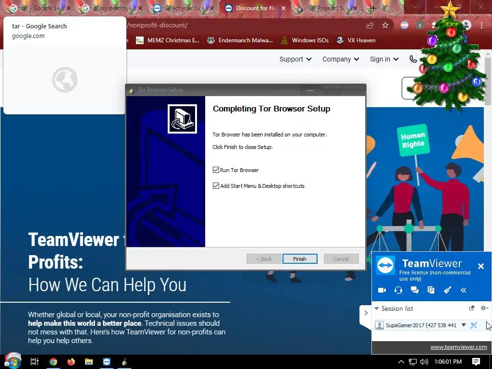Open www.teamviewer.com link
Screen dimensions: 492x369
pos(458,347)
